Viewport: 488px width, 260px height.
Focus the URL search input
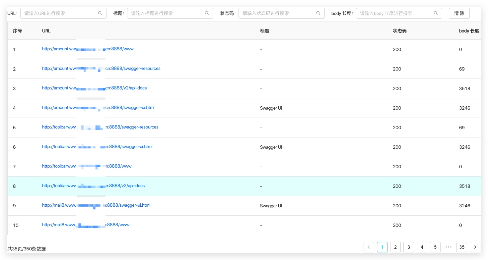tap(63, 13)
